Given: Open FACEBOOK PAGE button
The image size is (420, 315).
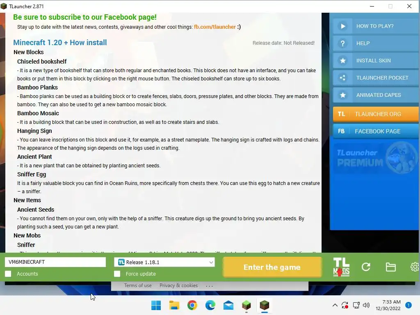Looking at the screenshot, I should (x=376, y=131).
